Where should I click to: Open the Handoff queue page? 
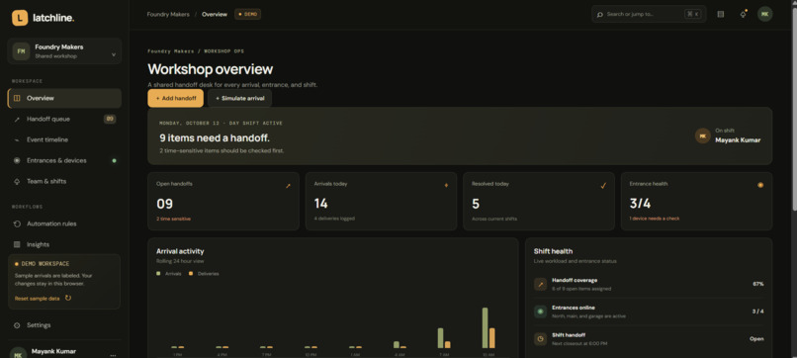(x=64, y=119)
